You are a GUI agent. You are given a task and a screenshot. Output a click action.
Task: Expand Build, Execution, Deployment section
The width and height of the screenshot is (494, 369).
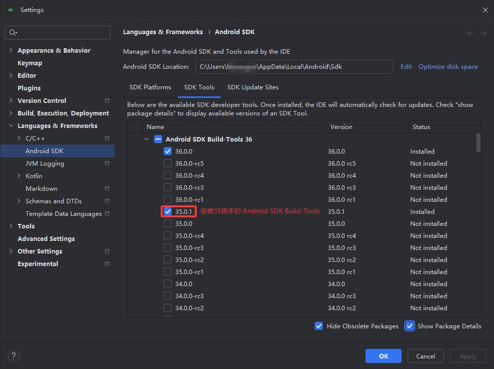11,113
